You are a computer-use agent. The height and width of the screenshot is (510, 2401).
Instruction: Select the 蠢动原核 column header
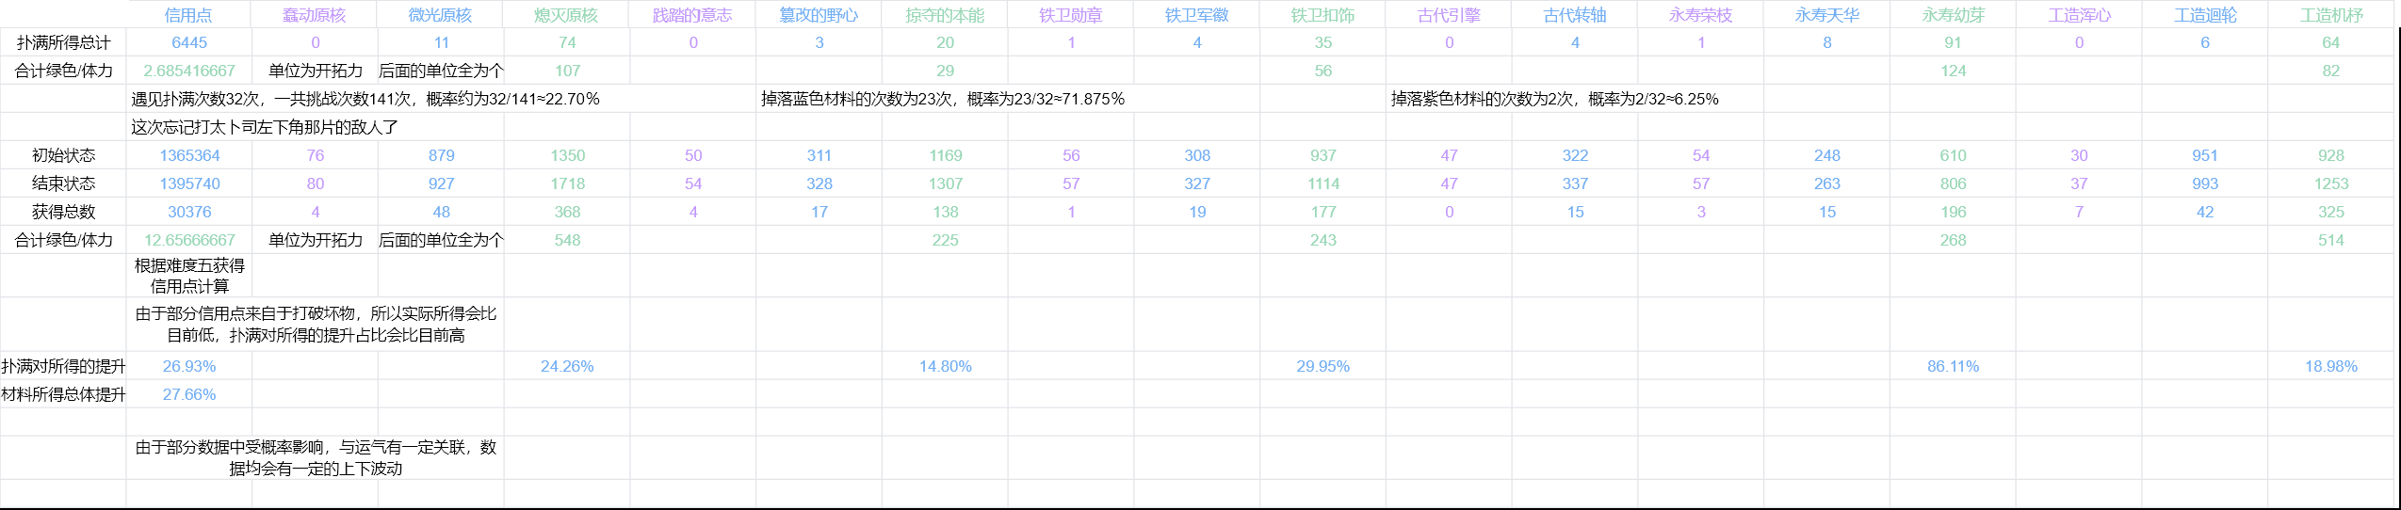tap(315, 15)
